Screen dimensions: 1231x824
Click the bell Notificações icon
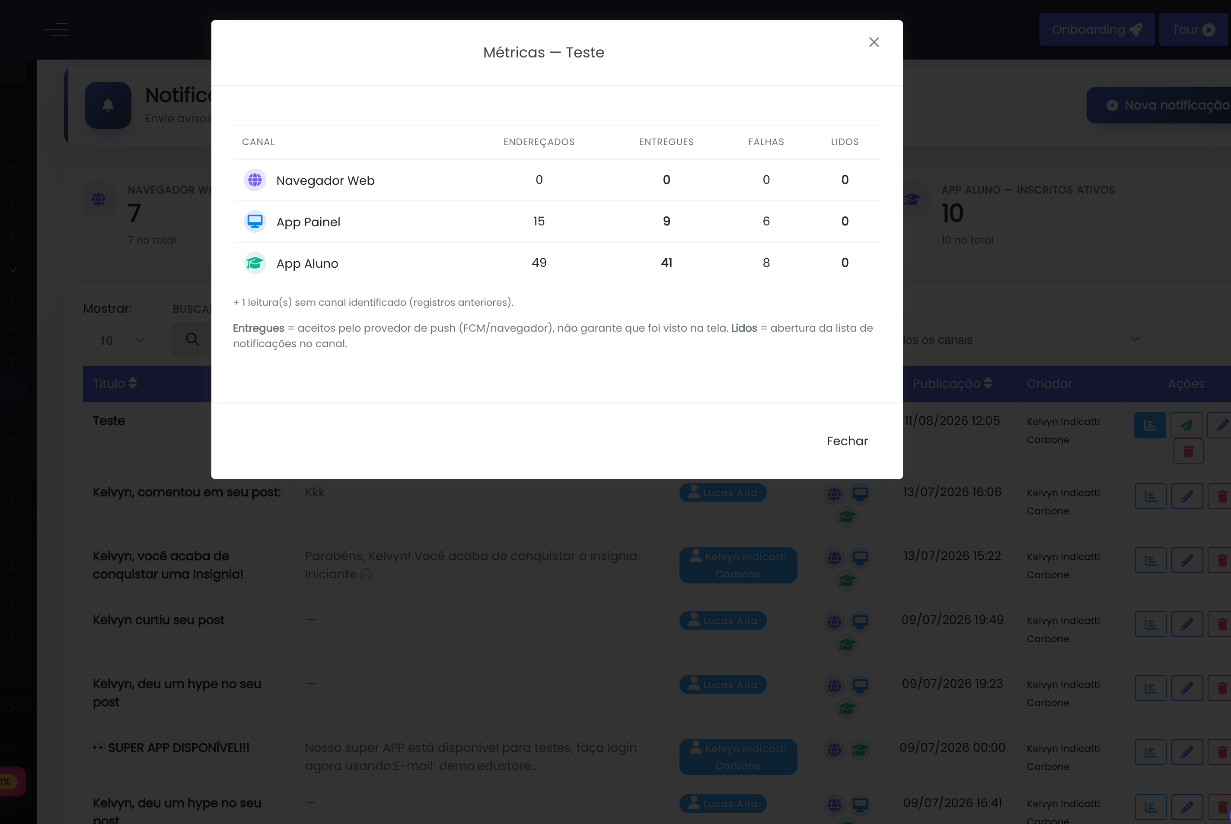(x=108, y=105)
